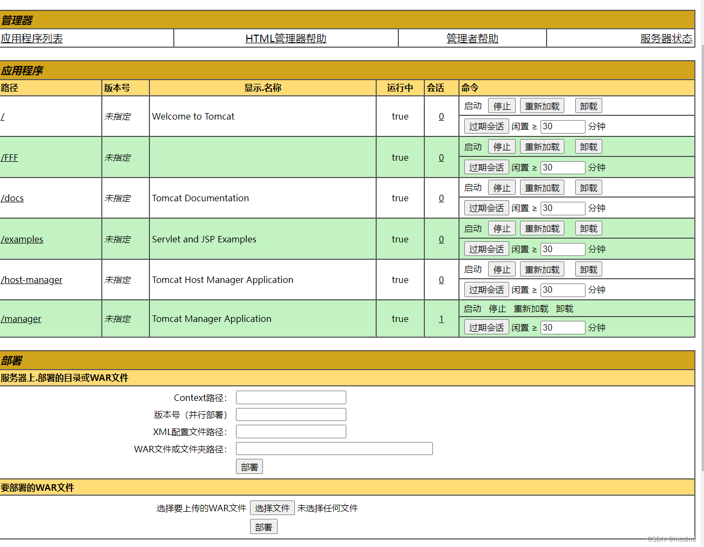Viewport: 704px width, 547px height.
Task: Open the 管理者帮助 link
Action: coord(472,38)
